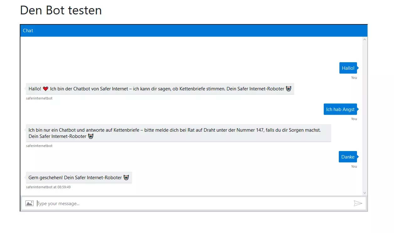Click the 'saferinternetbot at 08:59:49' timestamp

[48, 187]
